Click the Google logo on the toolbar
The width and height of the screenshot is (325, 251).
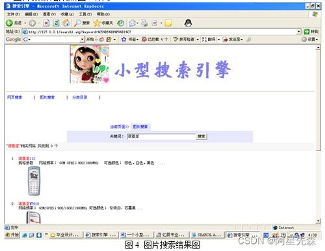tap(13, 40)
